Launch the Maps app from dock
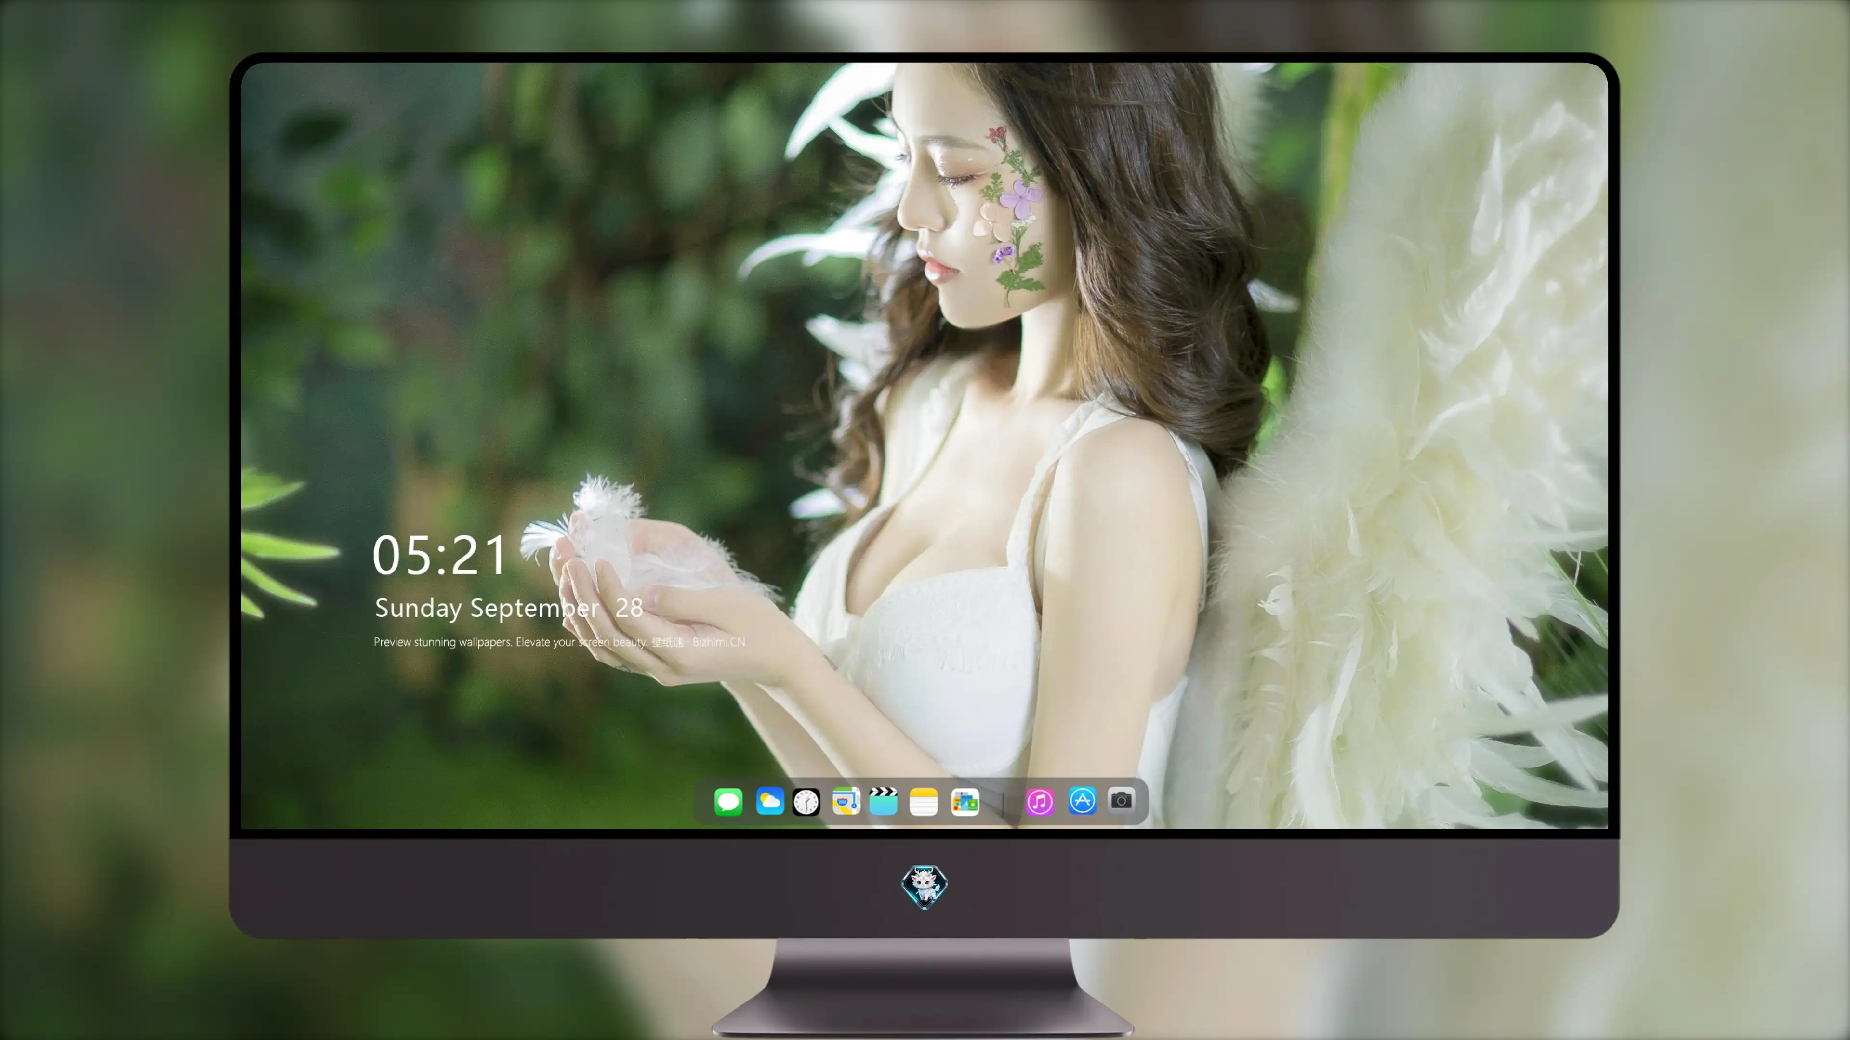 pyautogui.click(x=846, y=801)
